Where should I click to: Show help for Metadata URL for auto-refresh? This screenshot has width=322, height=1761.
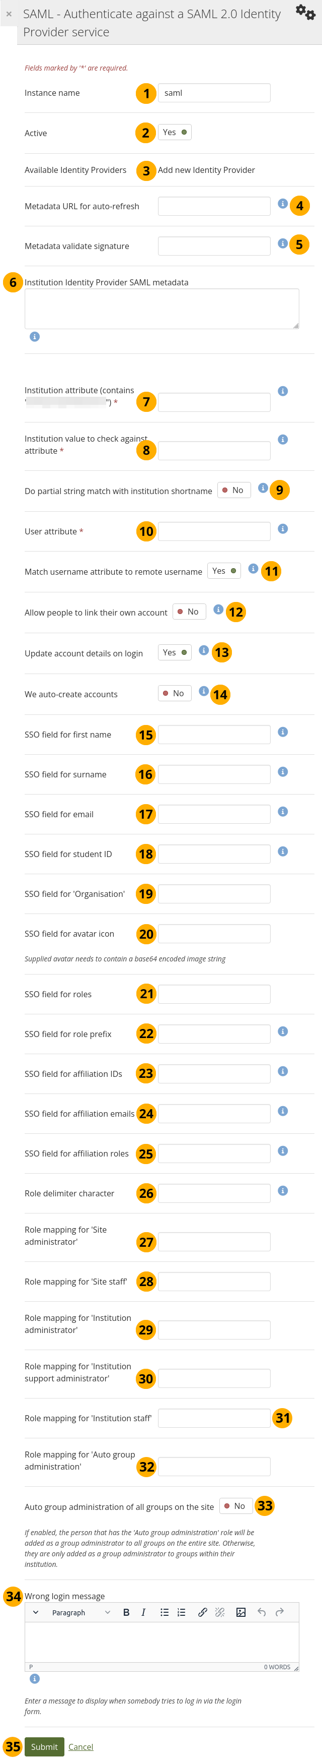(x=282, y=203)
